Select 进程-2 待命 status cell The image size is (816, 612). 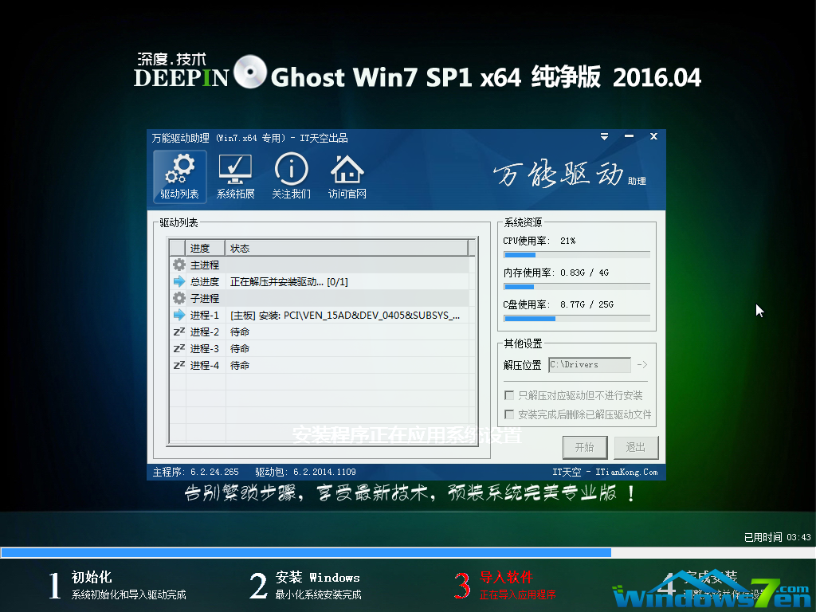240,332
